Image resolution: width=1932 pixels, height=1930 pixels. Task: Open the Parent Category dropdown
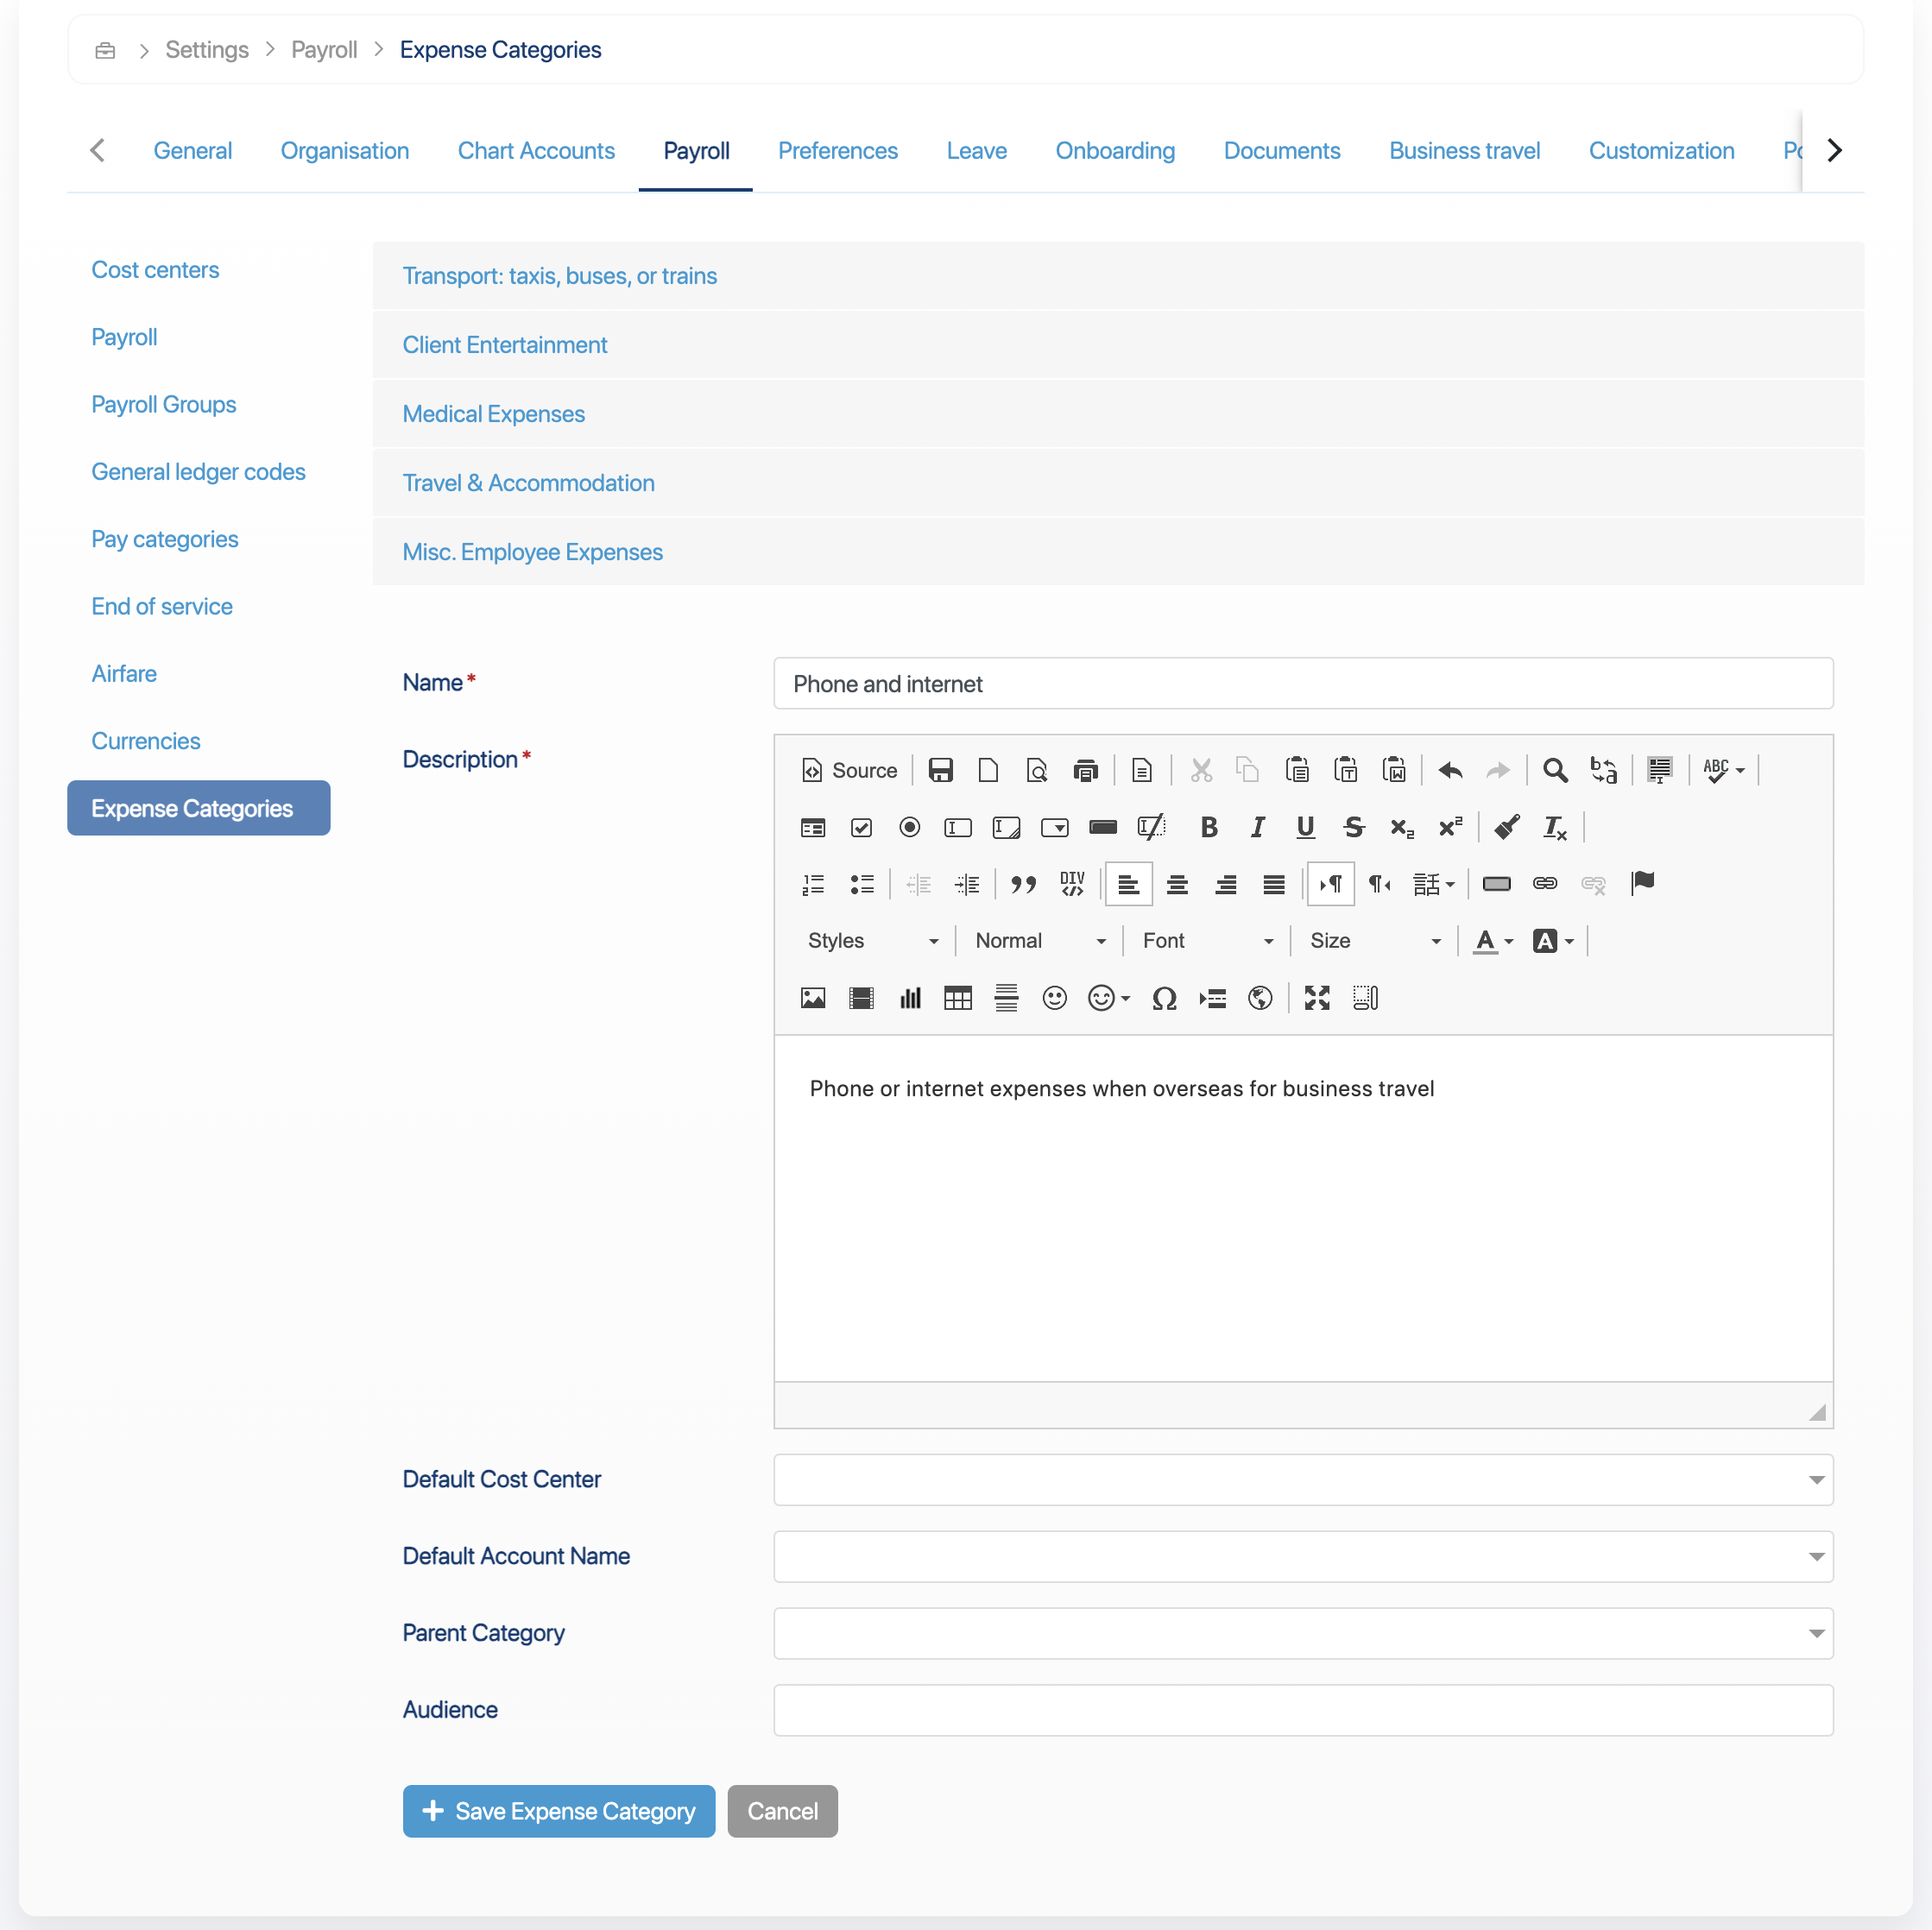tap(1302, 1633)
